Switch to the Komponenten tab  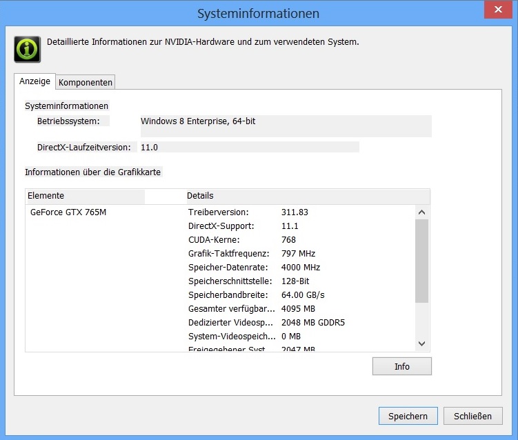[x=86, y=82]
